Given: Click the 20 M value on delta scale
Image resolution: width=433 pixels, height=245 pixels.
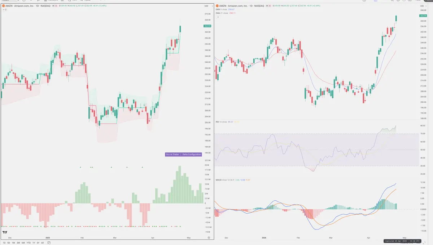Looking at the screenshot, I should pos(207,165).
